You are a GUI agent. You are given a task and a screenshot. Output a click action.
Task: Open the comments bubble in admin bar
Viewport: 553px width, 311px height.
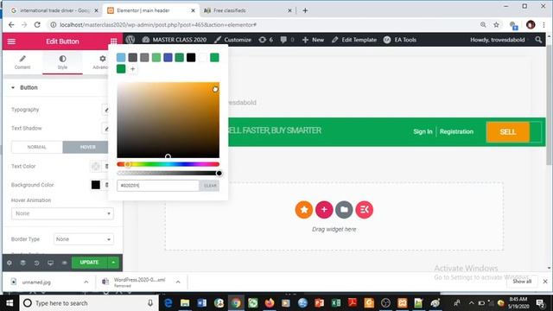pos(287,40)
